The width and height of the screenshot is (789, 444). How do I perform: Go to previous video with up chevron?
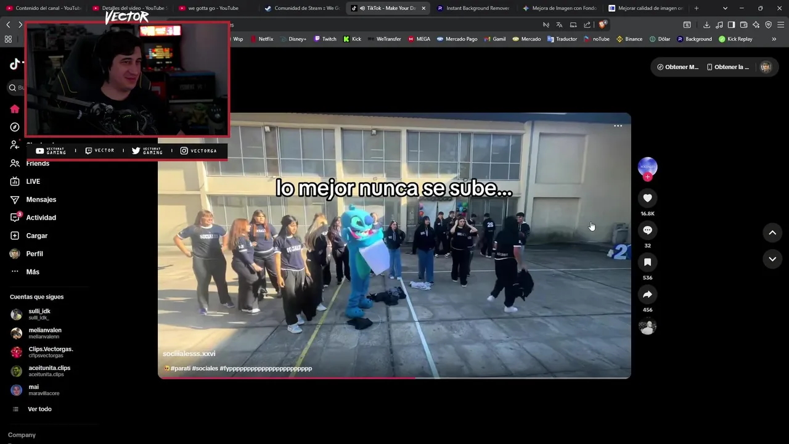(x=772, y=232)
